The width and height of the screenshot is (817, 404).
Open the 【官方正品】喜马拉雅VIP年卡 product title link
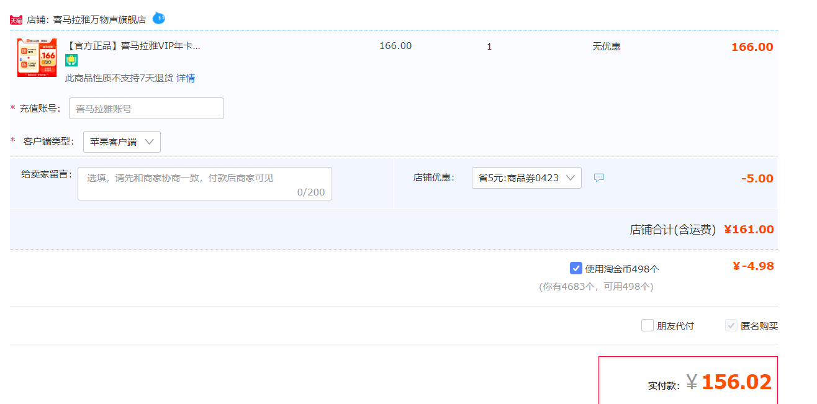[x=133, y=46]
